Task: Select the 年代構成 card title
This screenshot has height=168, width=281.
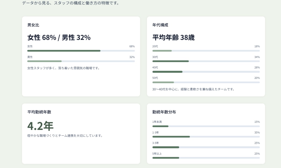Action: tap(160, 25)
